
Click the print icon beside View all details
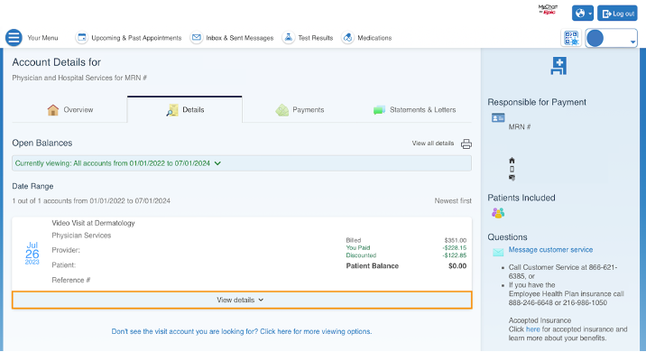[x=466, y=144]
